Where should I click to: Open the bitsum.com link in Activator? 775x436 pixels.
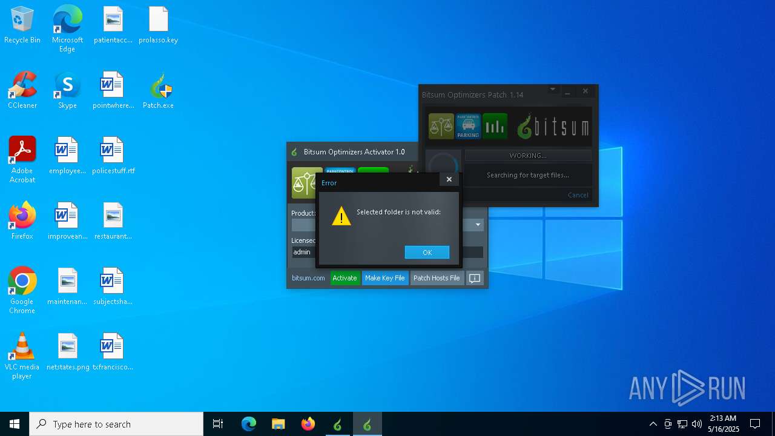point(308,278)
